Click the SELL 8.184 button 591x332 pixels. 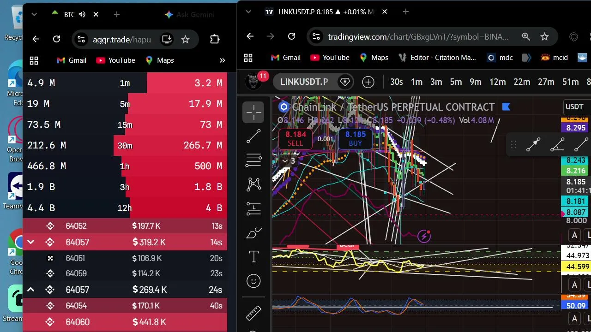point(295,138)
